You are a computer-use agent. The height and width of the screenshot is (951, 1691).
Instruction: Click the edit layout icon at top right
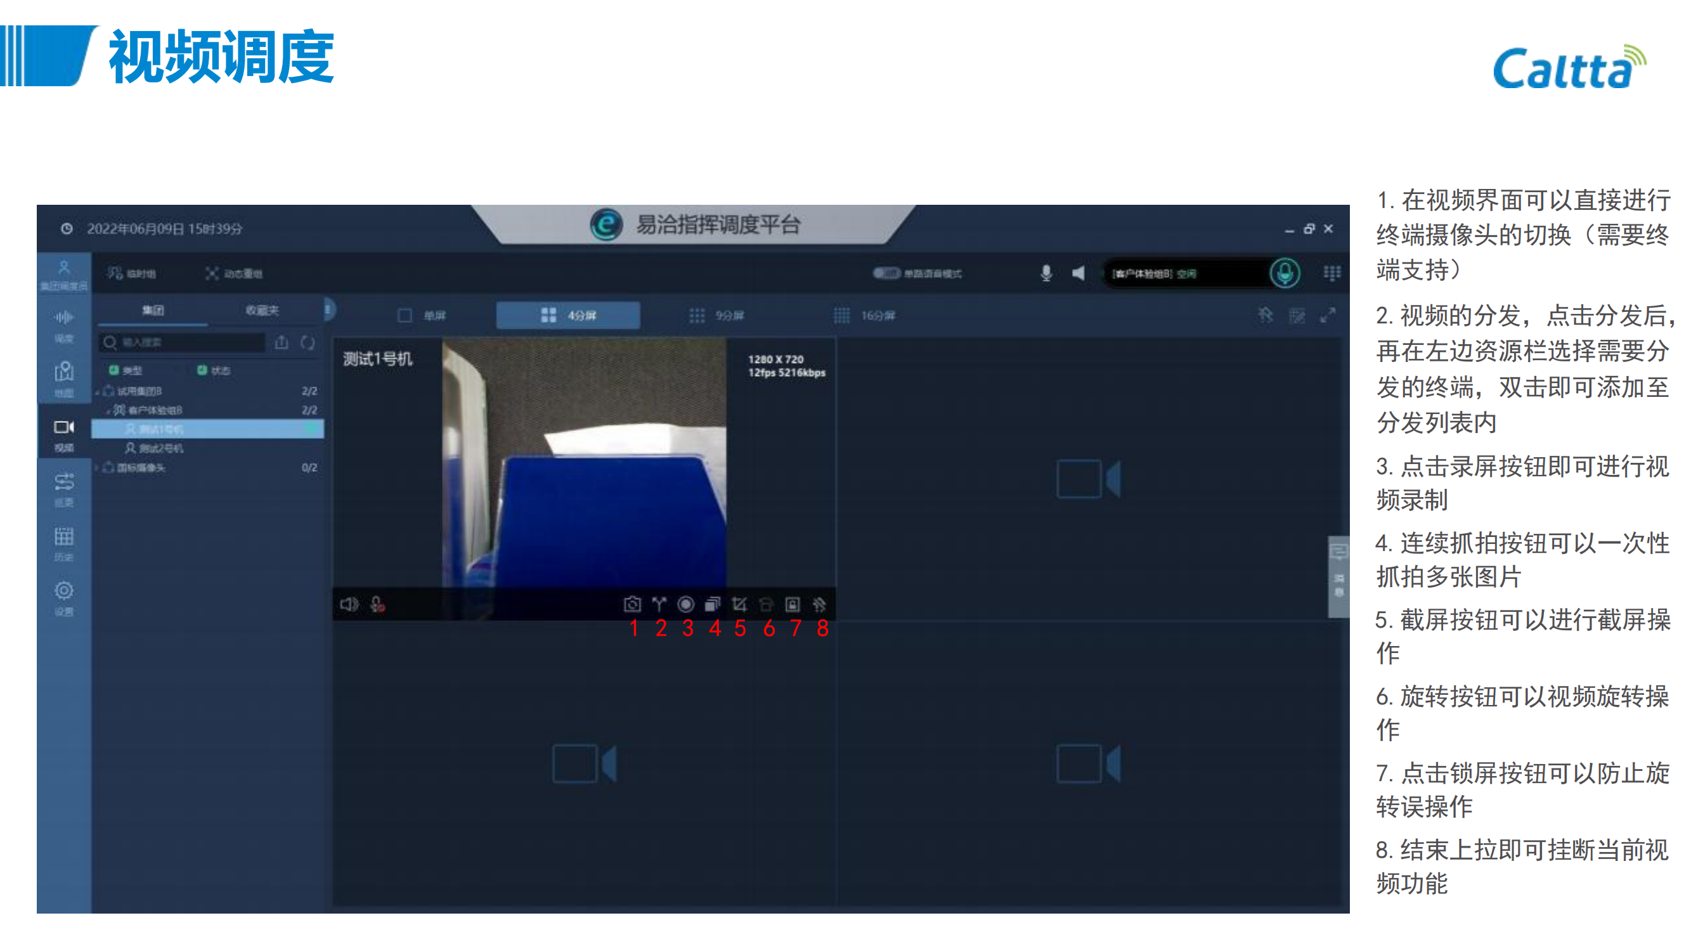click(1297, 316)
